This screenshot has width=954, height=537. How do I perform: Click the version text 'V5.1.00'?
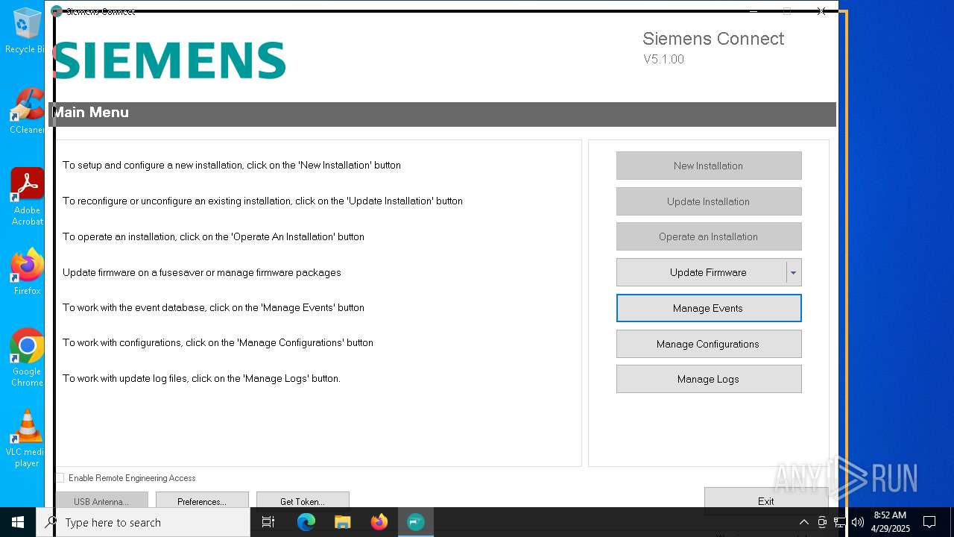pyautogui.click(x=663, y=59)
